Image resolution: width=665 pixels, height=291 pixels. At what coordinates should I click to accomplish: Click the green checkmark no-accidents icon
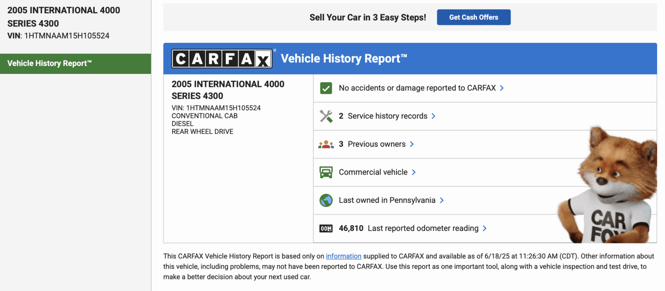326,88
